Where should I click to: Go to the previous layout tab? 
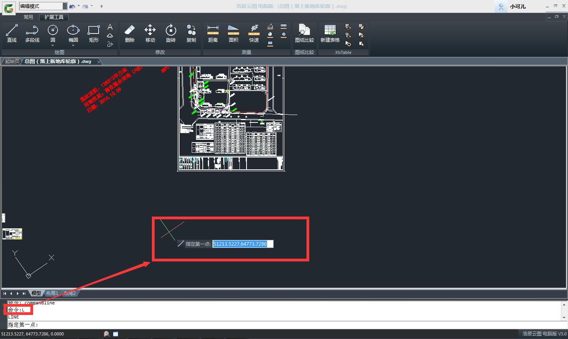pyautogui.click(x=11, y=293)
